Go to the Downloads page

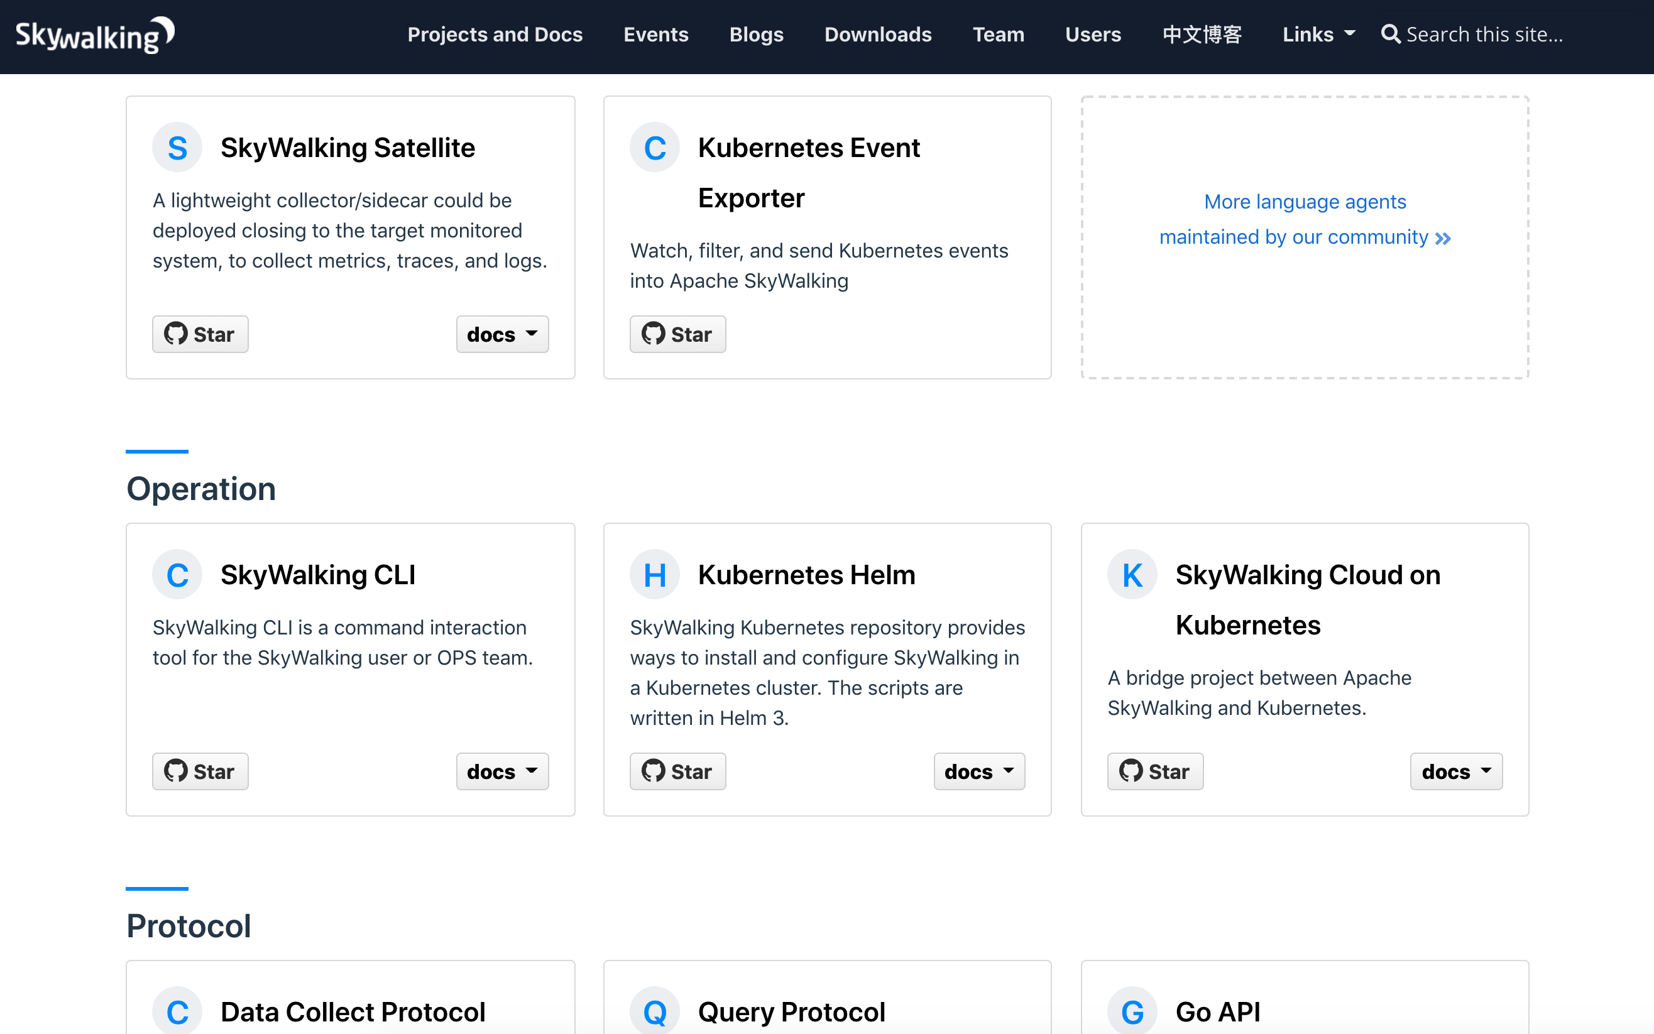click(878, 34)
